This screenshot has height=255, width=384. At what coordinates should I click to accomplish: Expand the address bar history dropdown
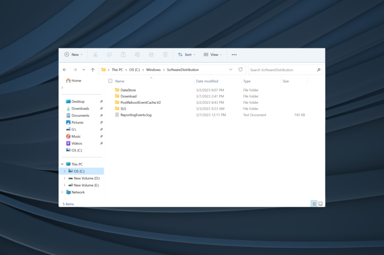point(231,70)
